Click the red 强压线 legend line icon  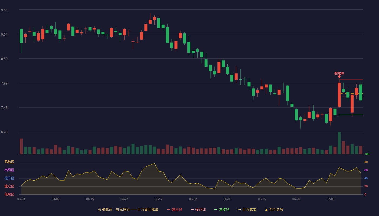click(x=169, y=210)
